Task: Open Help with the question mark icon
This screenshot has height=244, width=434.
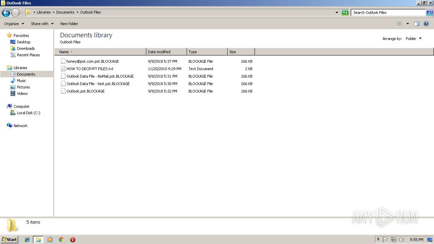Action: click(426, 24)
